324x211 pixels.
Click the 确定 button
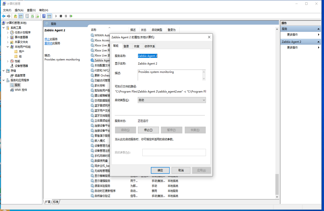click(x=160, y=170)
